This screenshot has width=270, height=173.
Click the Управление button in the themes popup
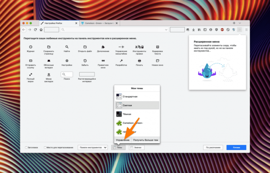point(122,140)
